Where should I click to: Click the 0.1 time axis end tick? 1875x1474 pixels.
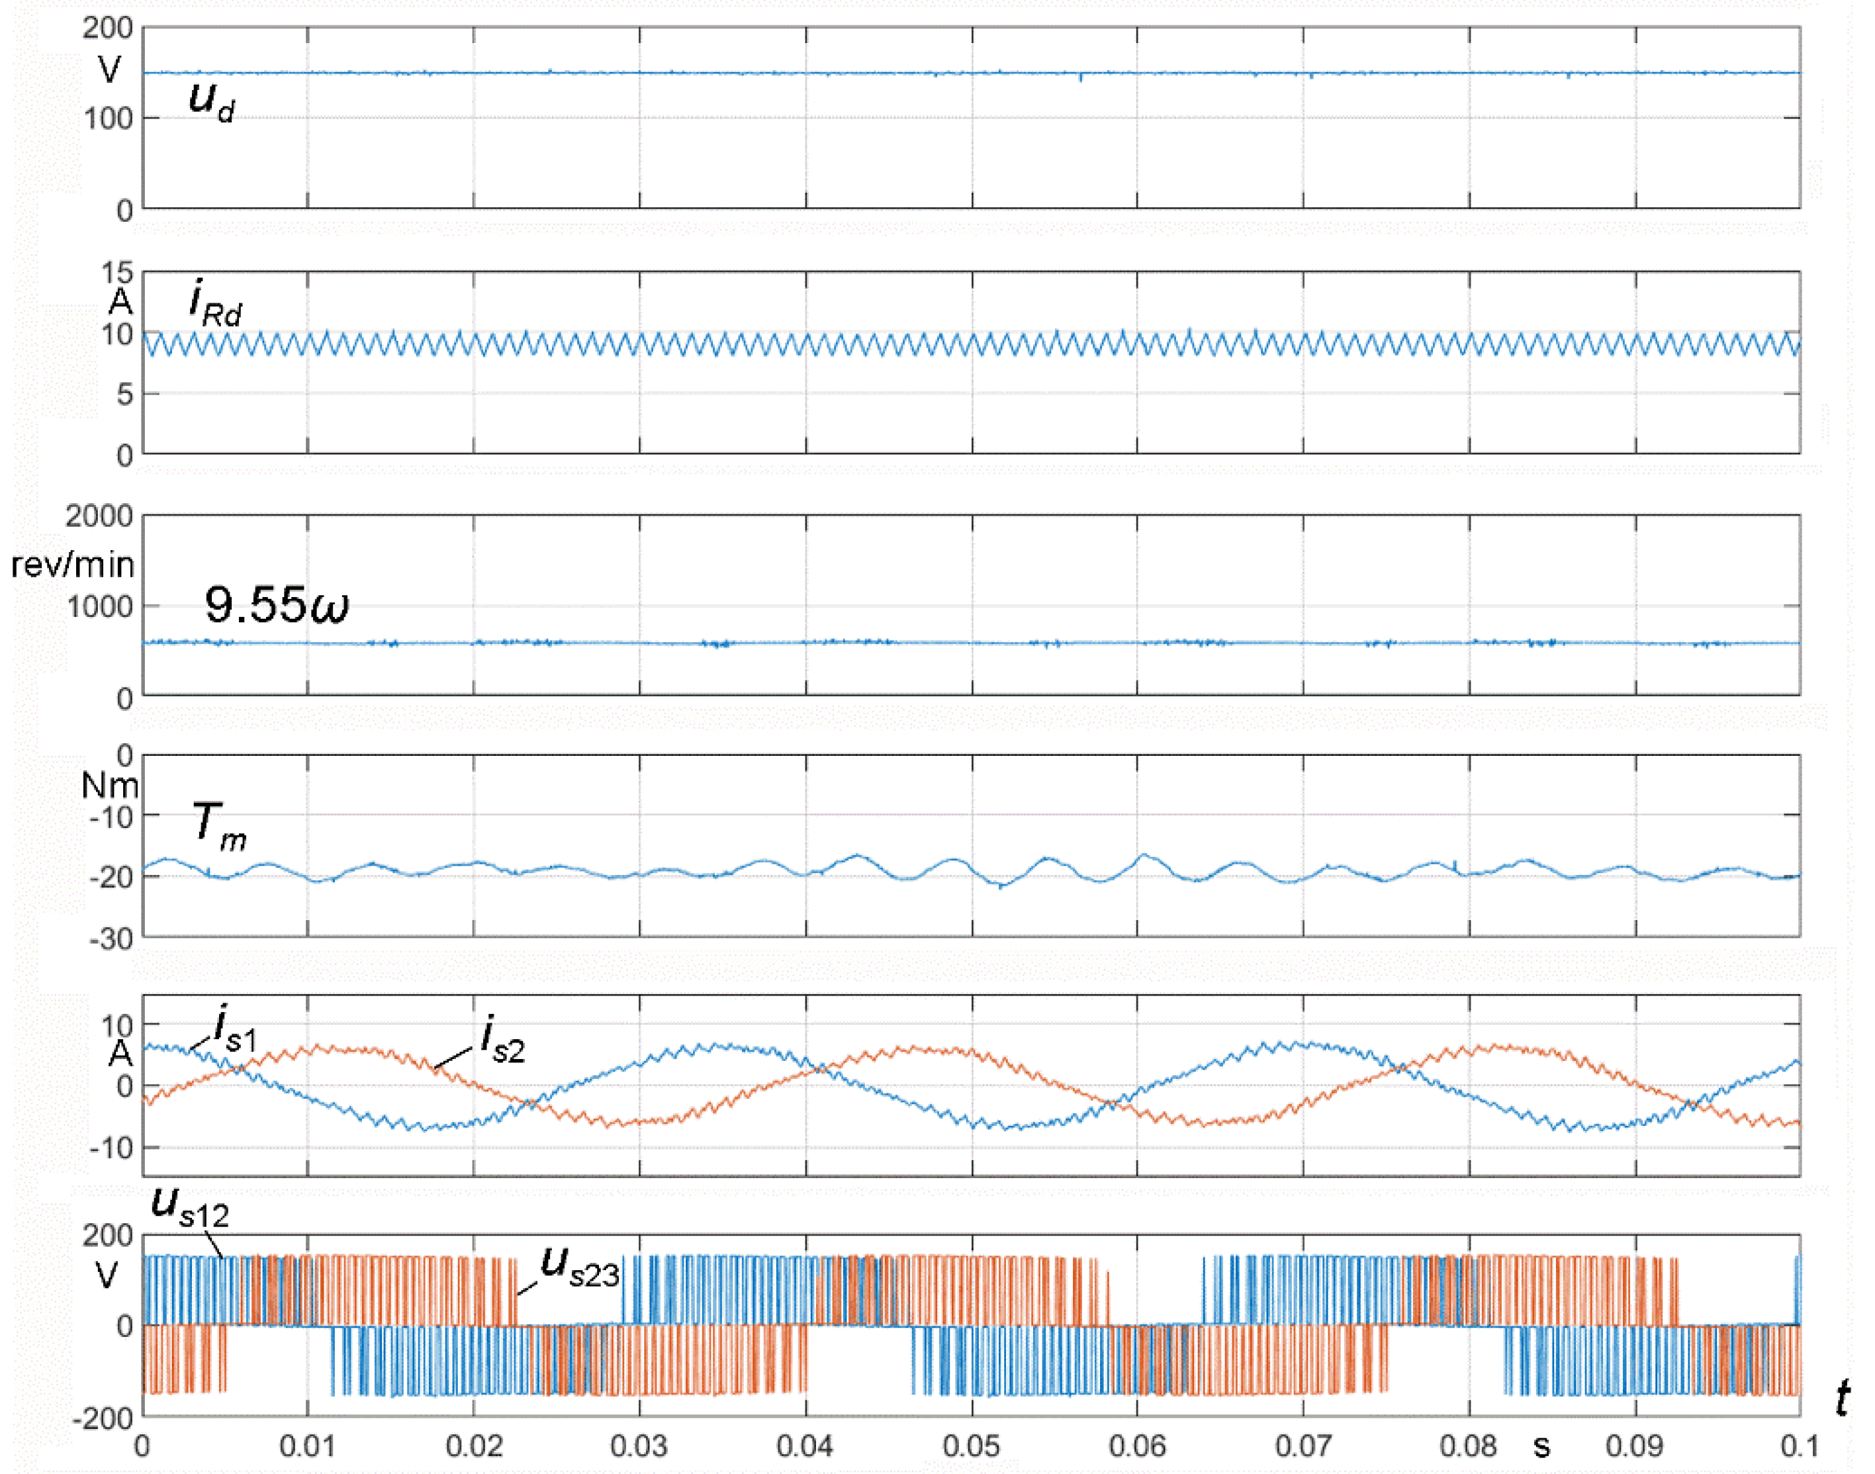(x=1800, y=1446)
